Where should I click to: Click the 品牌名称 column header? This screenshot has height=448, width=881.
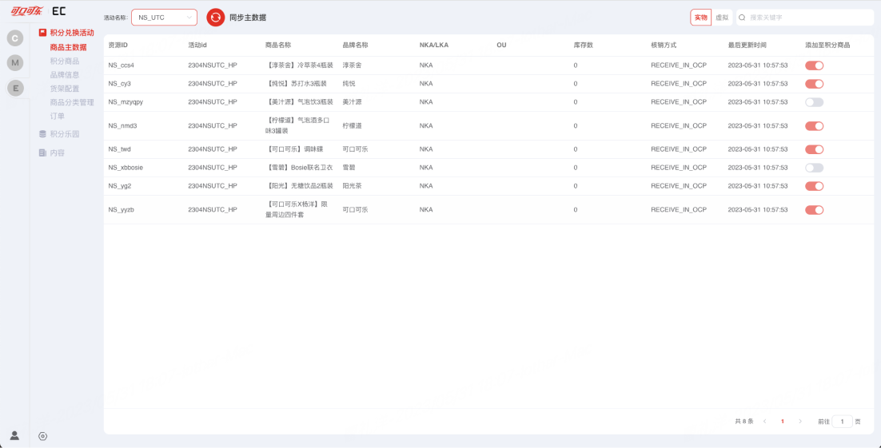(355, 45)
